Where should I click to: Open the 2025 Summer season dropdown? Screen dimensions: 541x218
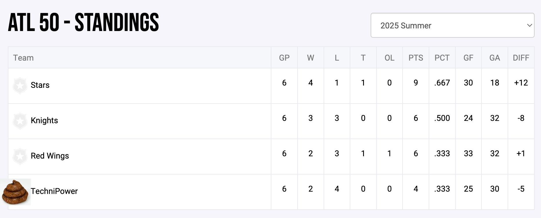click(x=452, y=26)
